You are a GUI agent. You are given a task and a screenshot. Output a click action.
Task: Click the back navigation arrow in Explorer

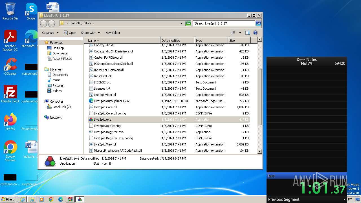(44, 23)
